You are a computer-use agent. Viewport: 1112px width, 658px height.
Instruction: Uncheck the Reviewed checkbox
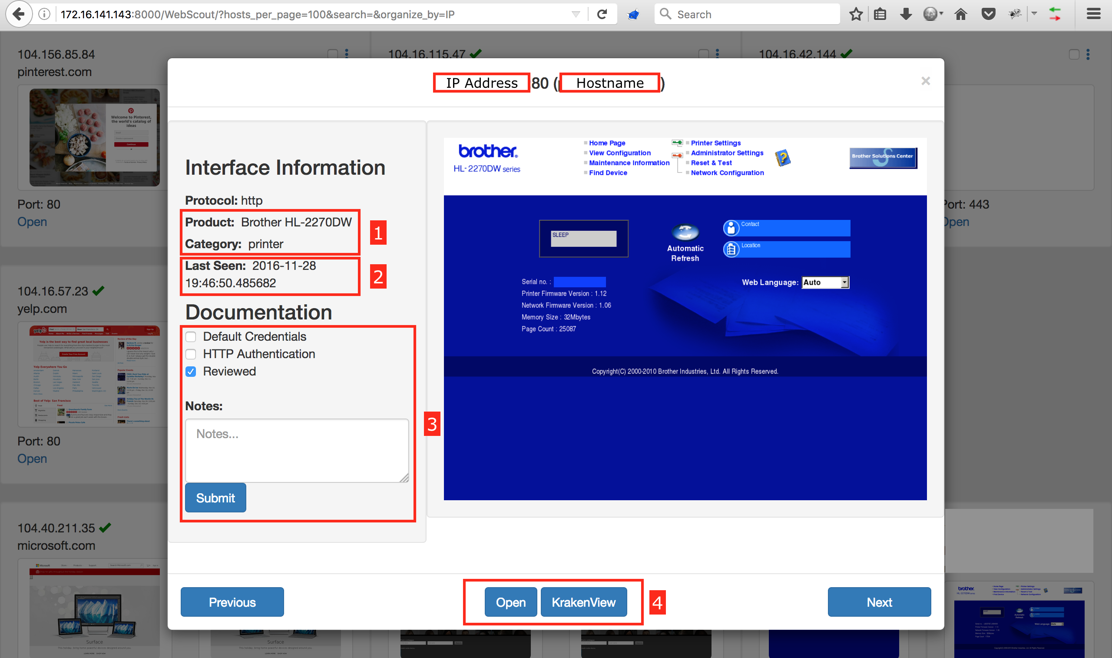[x=191, y=371]
